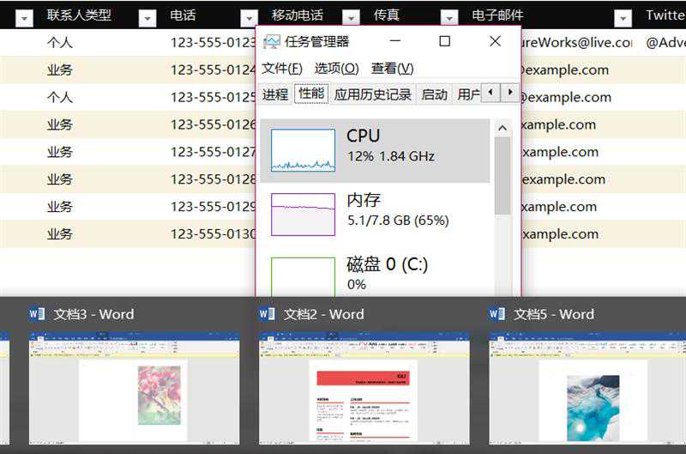Click the Word icon beside 文档5
The width and height of the screenshot is (686, 454).
496,314
